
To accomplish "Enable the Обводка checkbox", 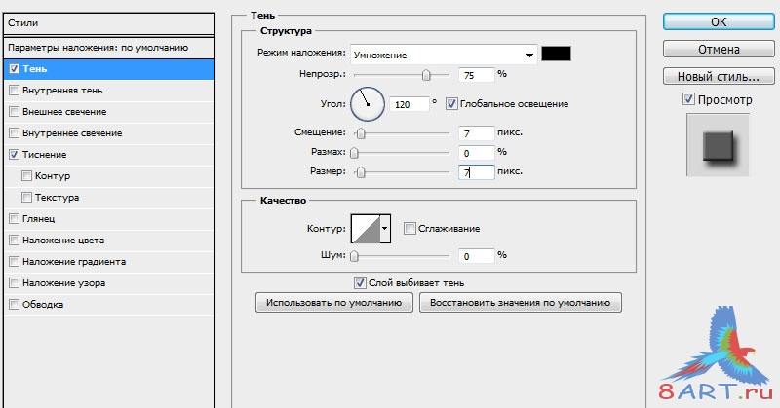I will (x=14, y=304).
